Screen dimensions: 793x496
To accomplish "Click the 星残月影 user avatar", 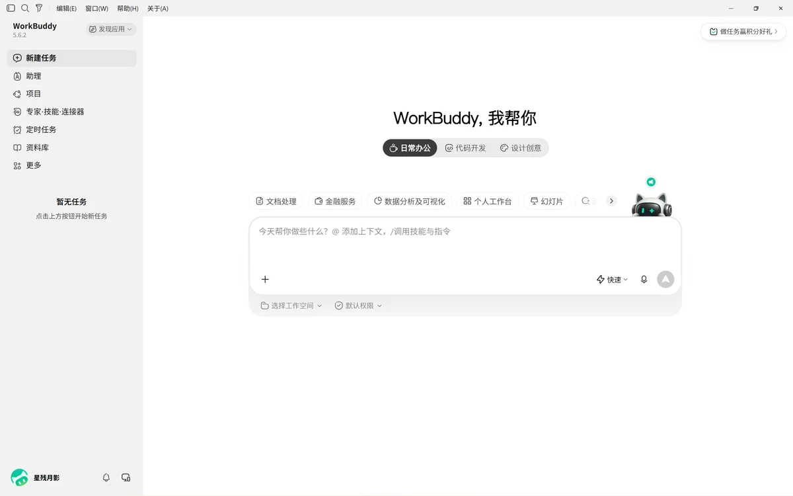I will pyautogui.click(x=19, y=477).
